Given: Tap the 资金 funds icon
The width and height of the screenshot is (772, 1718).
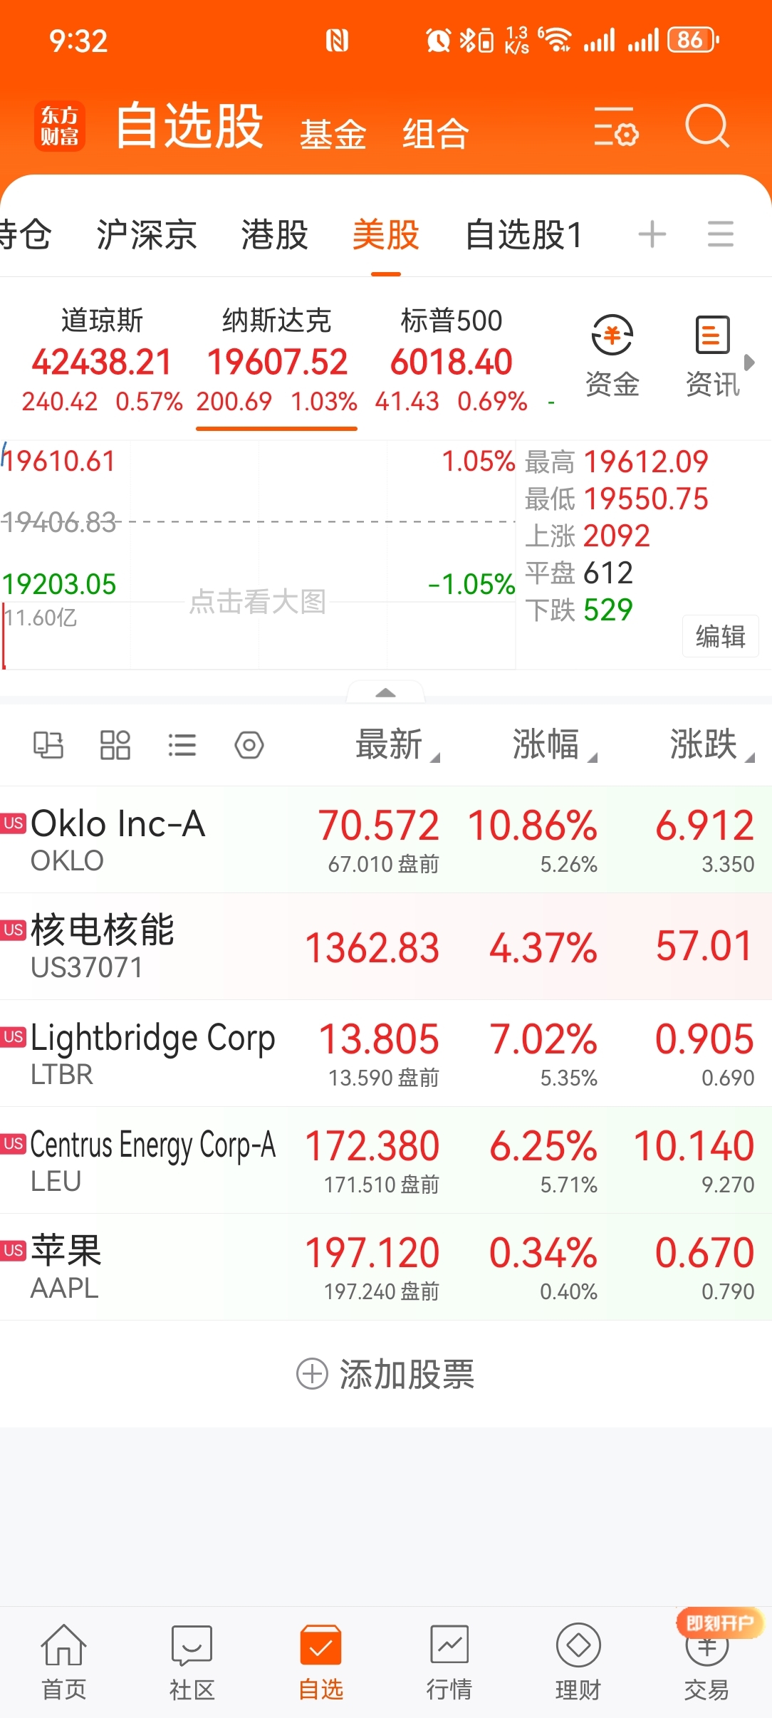Looking at the screenshot, I should (x=612, y=355).
